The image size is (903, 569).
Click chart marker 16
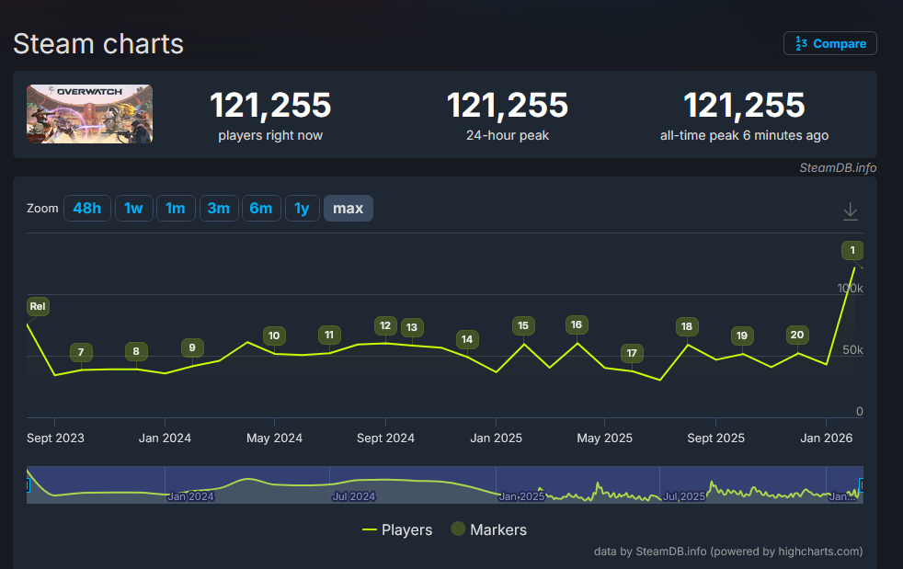click(577, 324)
